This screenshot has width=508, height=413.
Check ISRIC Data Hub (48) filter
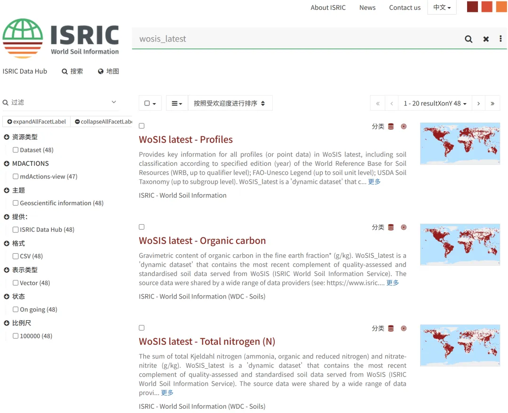[16, 230]
